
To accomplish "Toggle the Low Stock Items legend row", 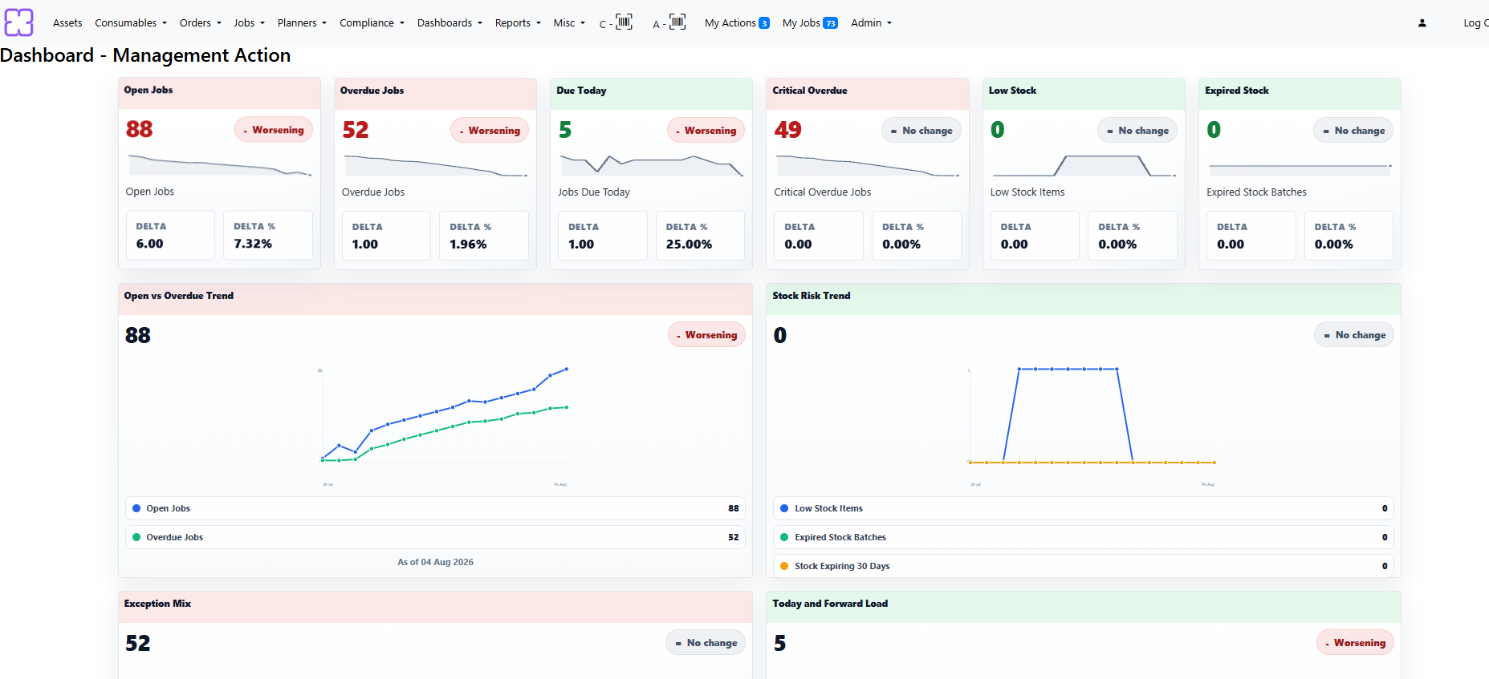I will 1084,508.
